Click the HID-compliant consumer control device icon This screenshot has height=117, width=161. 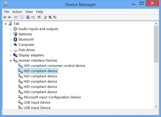[x=20, y=66]
